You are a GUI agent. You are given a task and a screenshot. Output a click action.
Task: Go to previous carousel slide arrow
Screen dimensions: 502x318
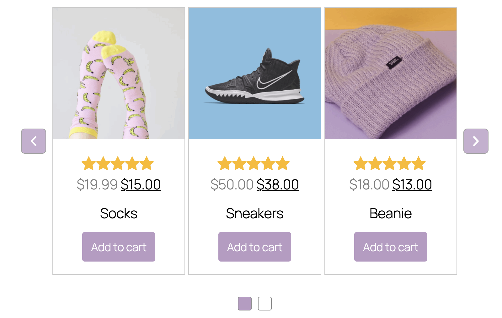coord(34,141)
